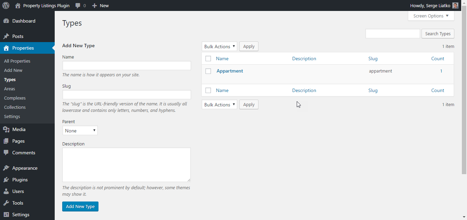The image size is (467, 220).
Task: Open the Property Listings Plugin site link
Action: pyautogui.click(x=46, y=5)
